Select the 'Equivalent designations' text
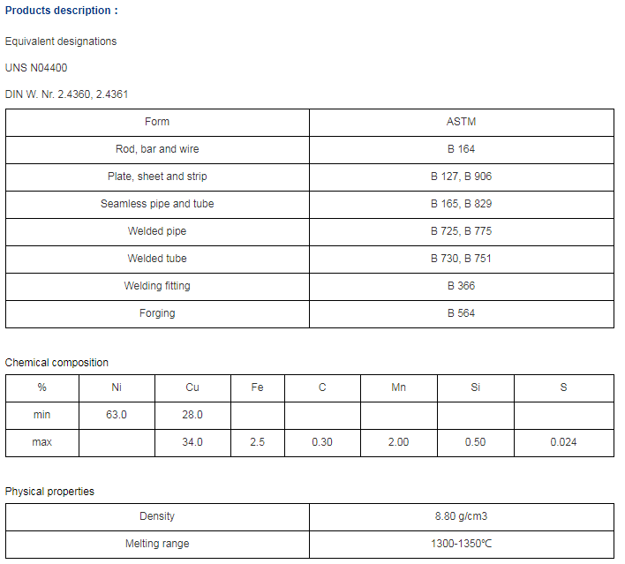Image resolution: width=625 pixels, height=564 pixels. click(61, 41)
